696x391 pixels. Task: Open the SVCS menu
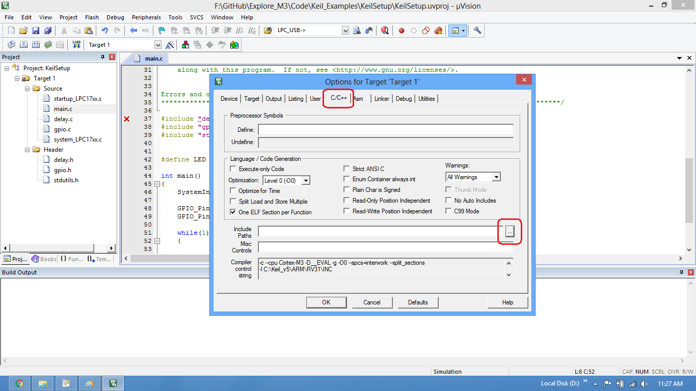click(x=197, y=17)
